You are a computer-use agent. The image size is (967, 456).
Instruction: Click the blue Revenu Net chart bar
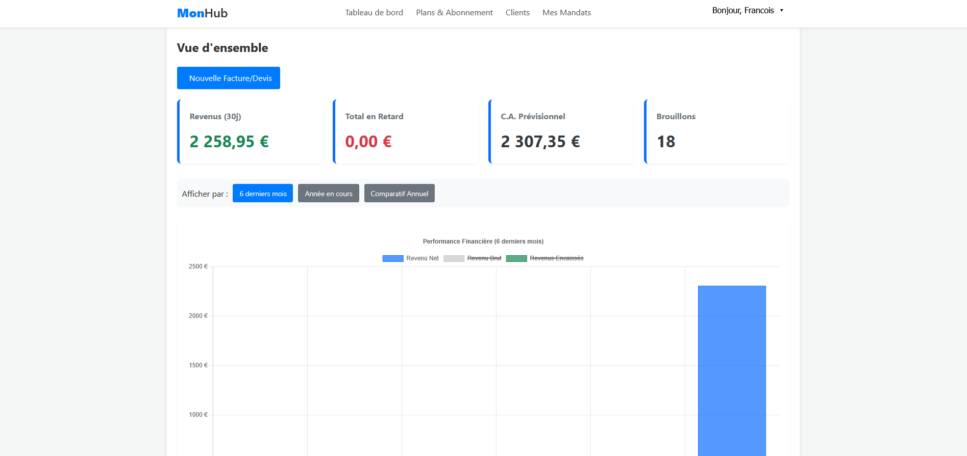point(732,372)
